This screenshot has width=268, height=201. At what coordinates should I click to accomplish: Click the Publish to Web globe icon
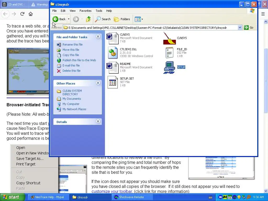pos(59,60)
